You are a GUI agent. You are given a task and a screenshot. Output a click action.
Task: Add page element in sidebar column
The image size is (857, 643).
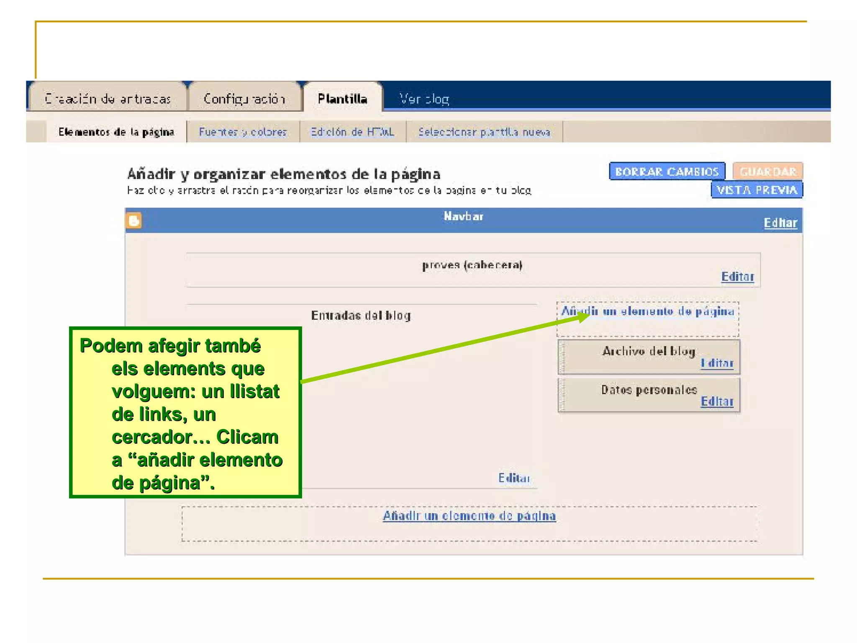[647, 311]
